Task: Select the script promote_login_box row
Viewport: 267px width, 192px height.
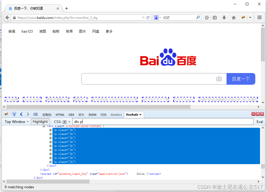Action: coord(100,174)
